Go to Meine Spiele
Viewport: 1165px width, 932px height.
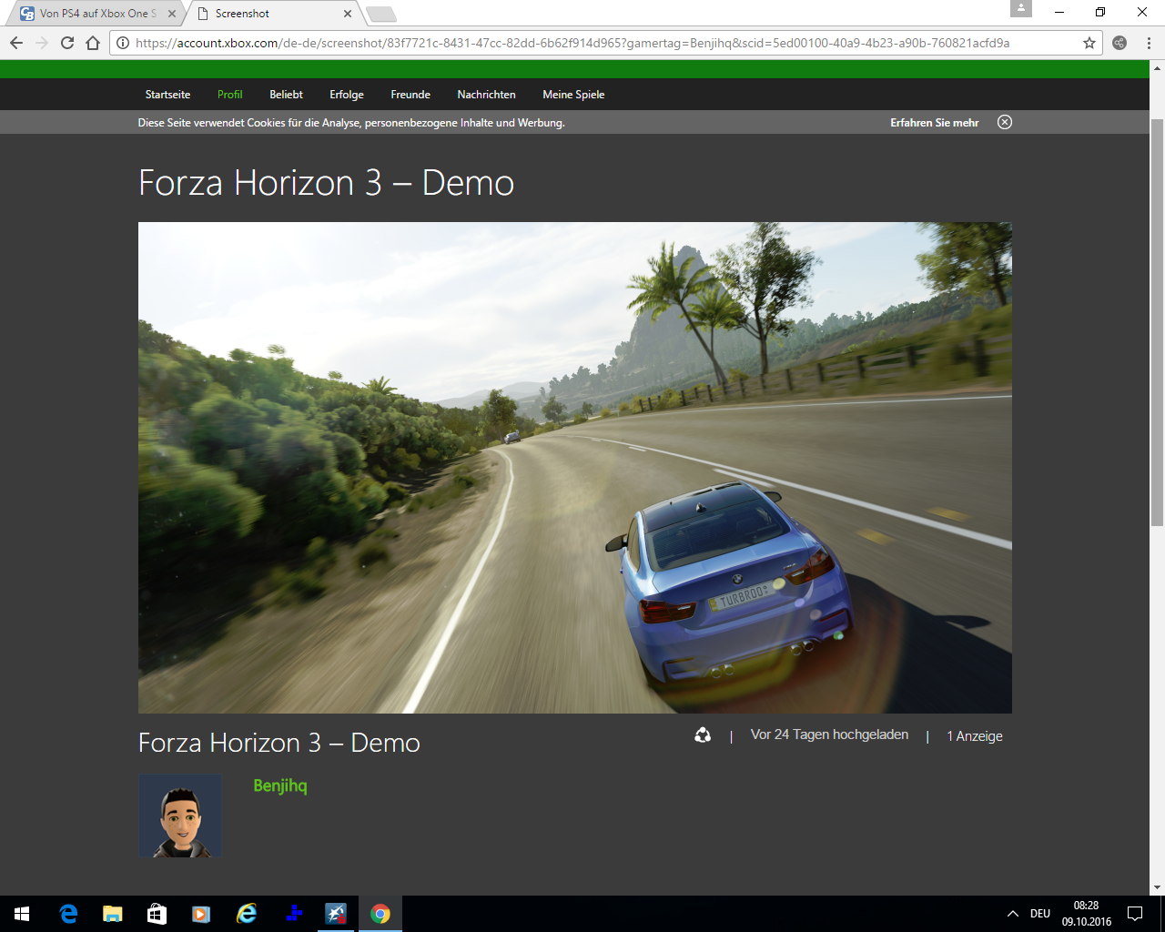[573, 95]
